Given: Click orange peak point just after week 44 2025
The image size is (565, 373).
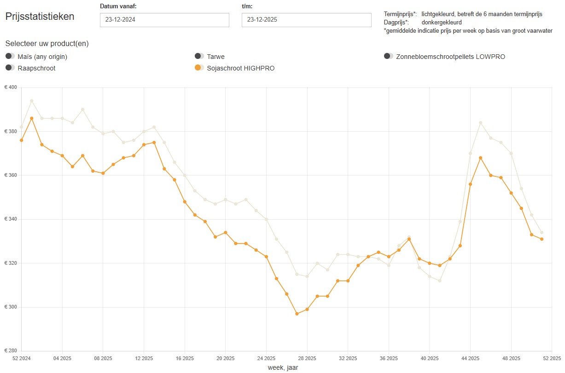Looking at the screenshot, I should point(481,158).
